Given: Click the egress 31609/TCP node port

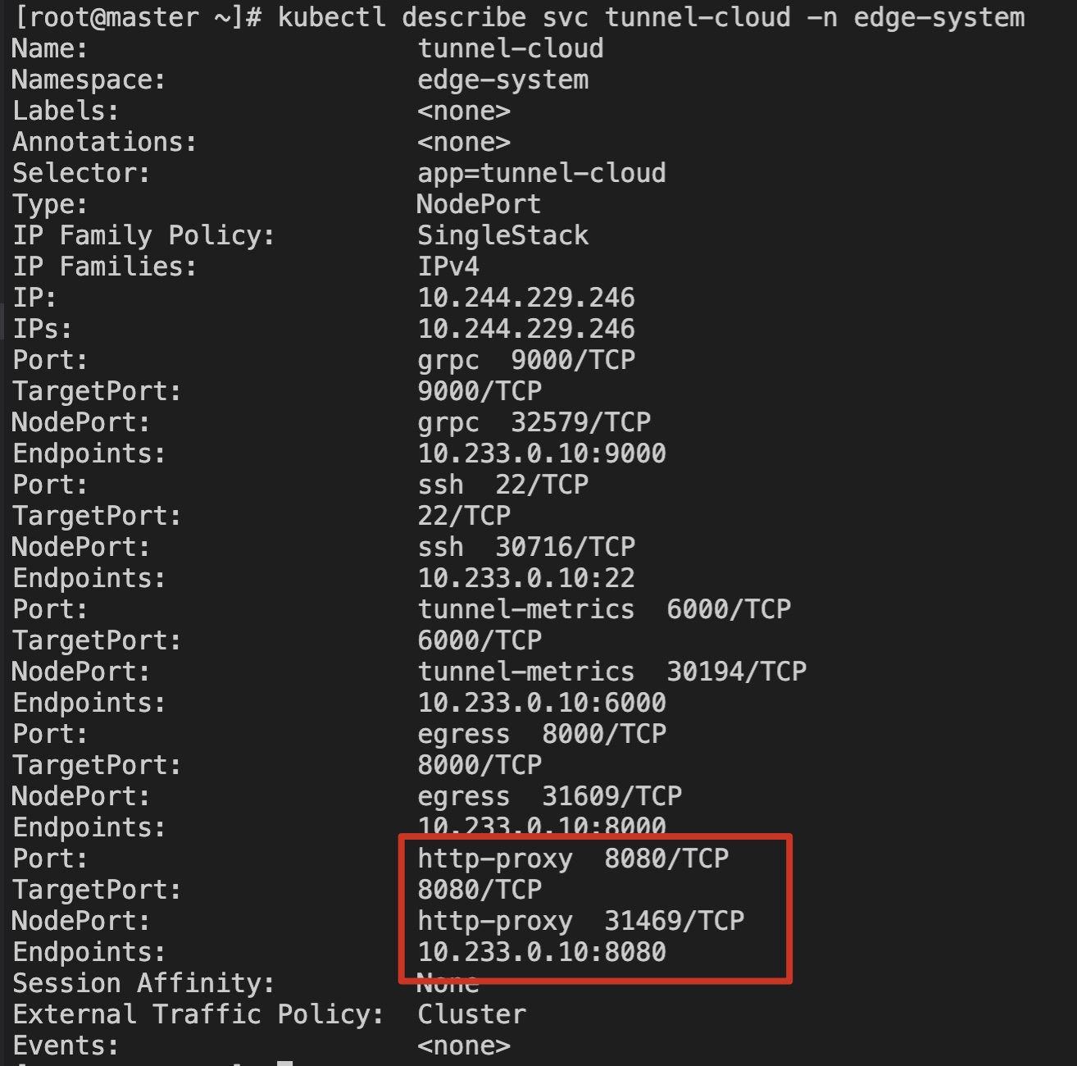Looking at the screenshot, I should click(x=549, y=796).
